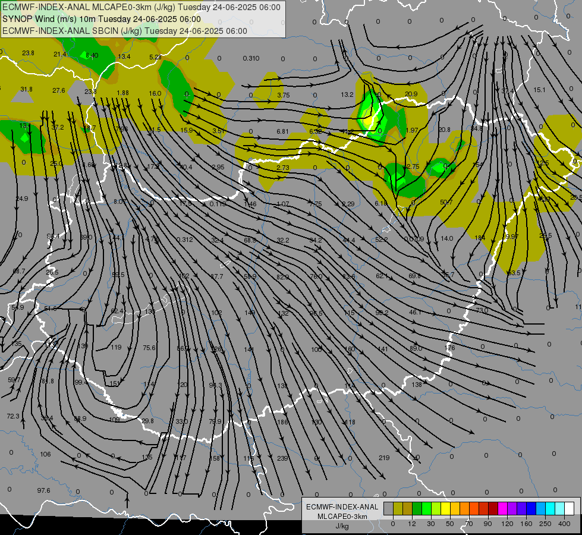Click the legend tick label 70
Image resolution: width=582 pixels, height=535 pixels.
tap(469, 524)
